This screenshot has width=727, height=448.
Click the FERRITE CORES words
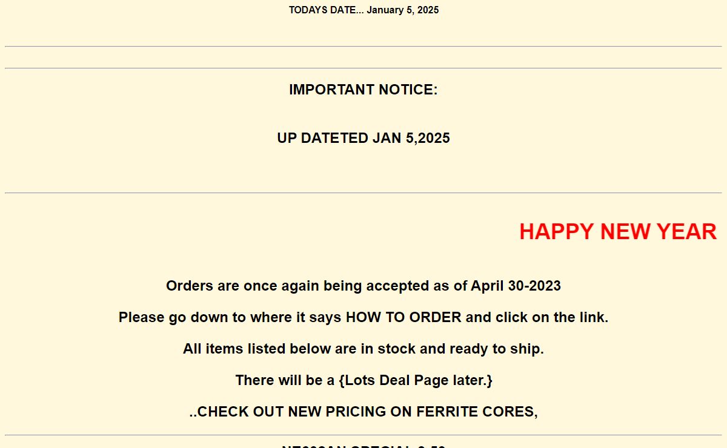pos(477,412)
